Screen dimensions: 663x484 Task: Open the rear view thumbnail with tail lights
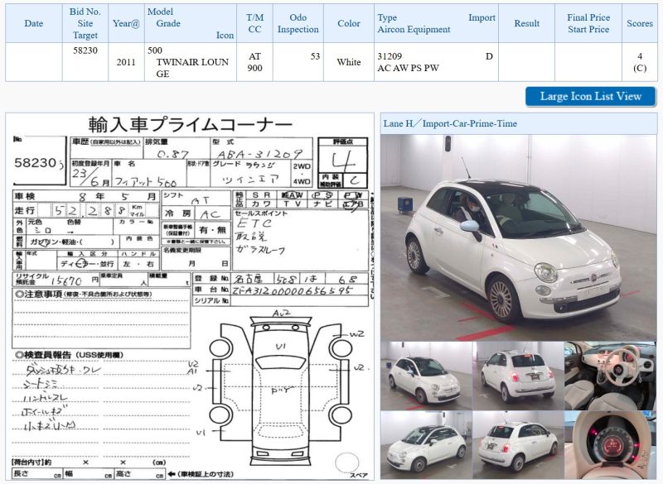pyautogui.click(x=518, y=376)
